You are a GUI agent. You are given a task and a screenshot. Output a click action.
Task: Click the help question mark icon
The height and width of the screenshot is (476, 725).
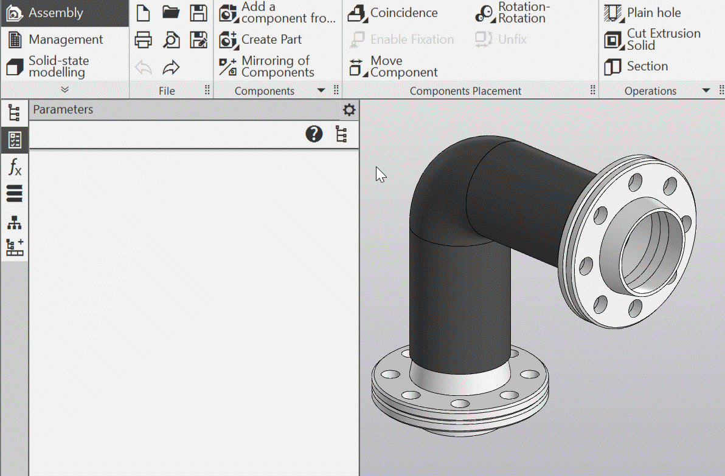coord(314,134)
